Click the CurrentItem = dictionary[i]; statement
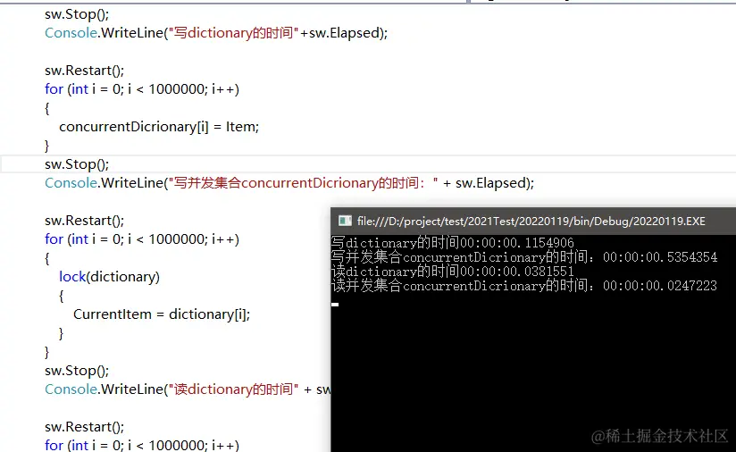This screenshot has height=452, width=736. coord(162,314)
